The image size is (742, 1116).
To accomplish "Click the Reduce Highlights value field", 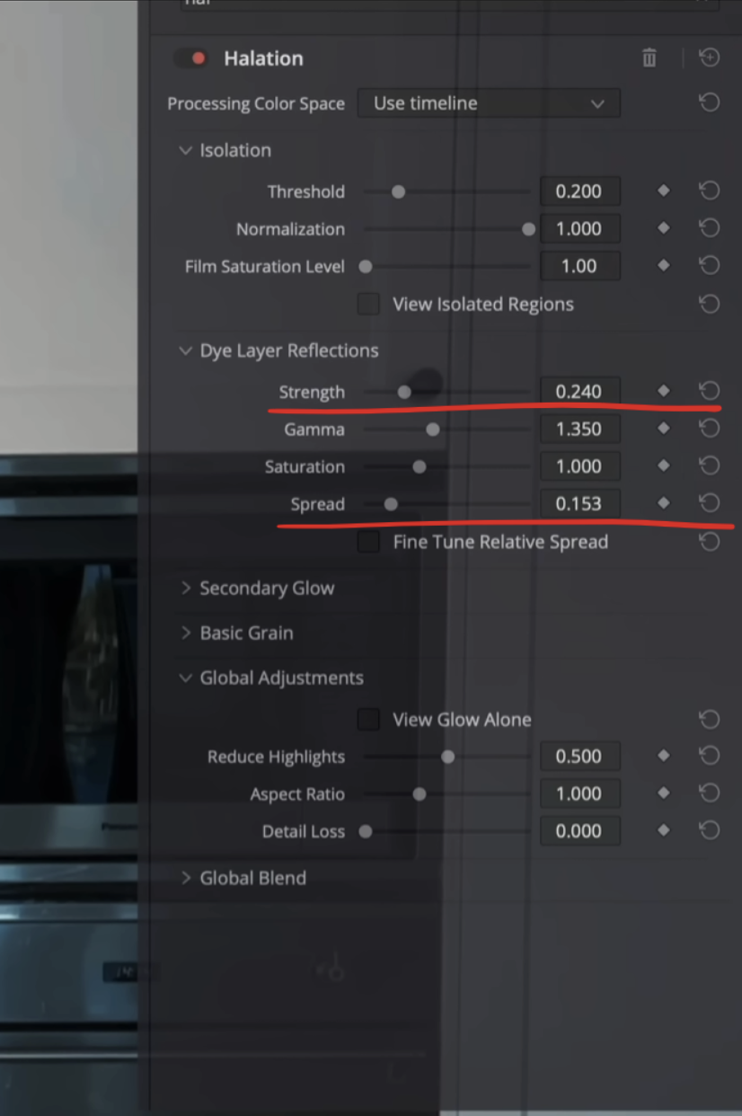I will point(579,757).
